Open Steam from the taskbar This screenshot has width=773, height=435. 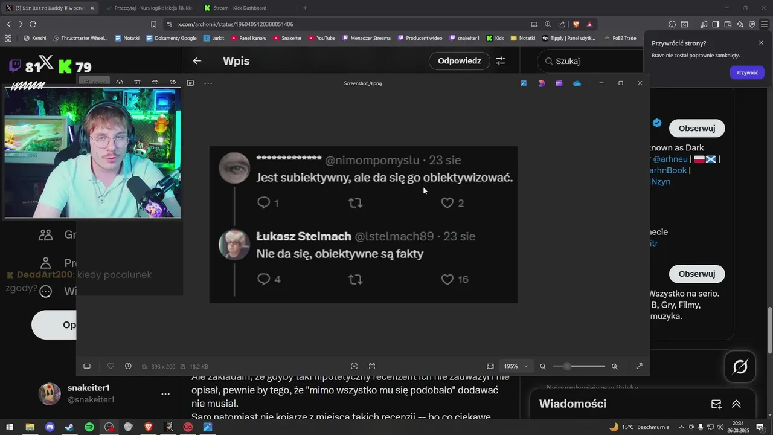[69, 427]
